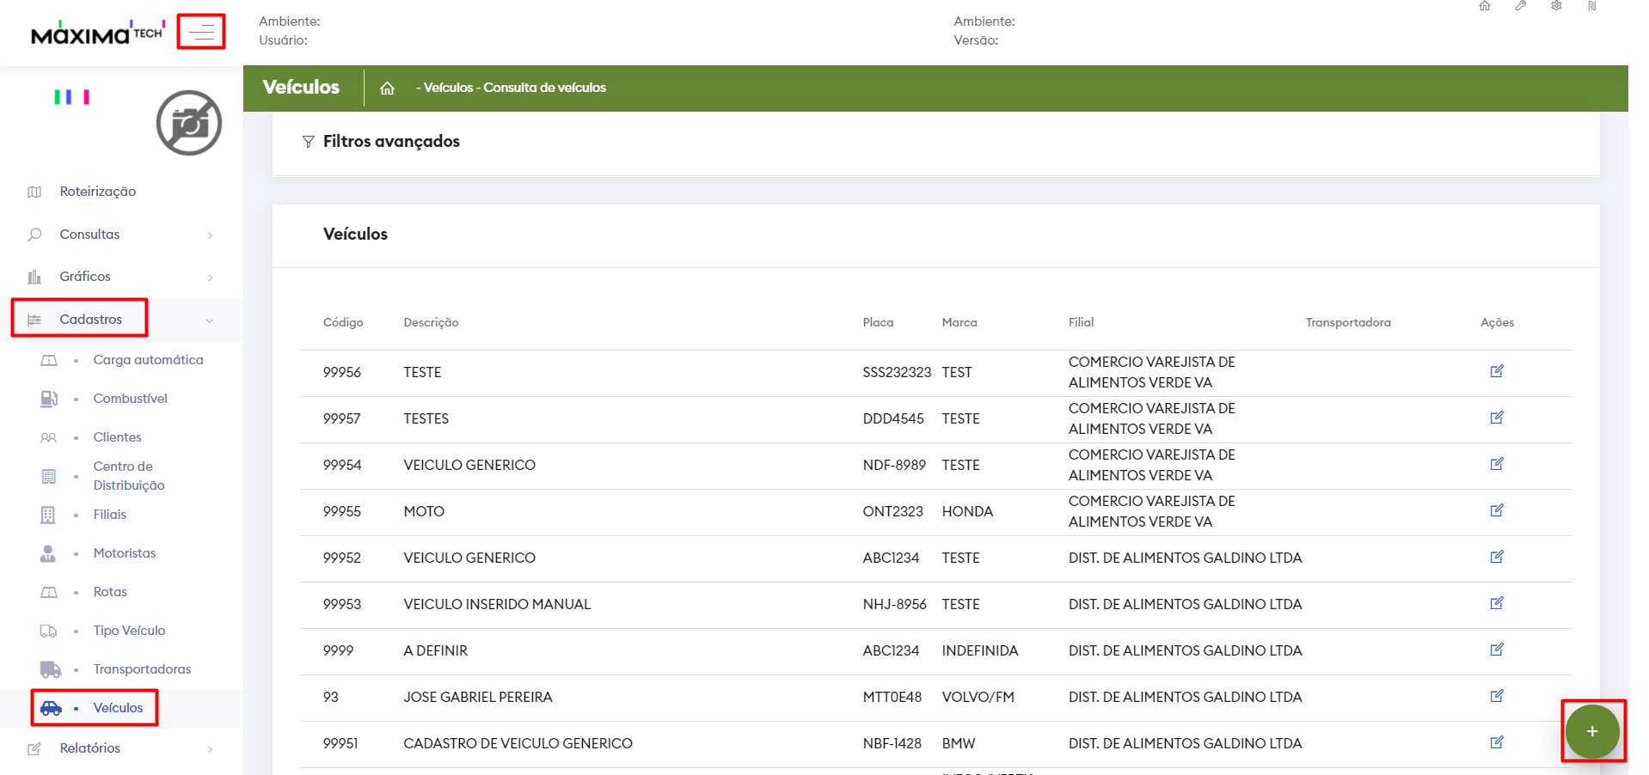The image size is (1649, 775).
Task: Open Roteirização from the sidebar
Action: click(97, 192)
